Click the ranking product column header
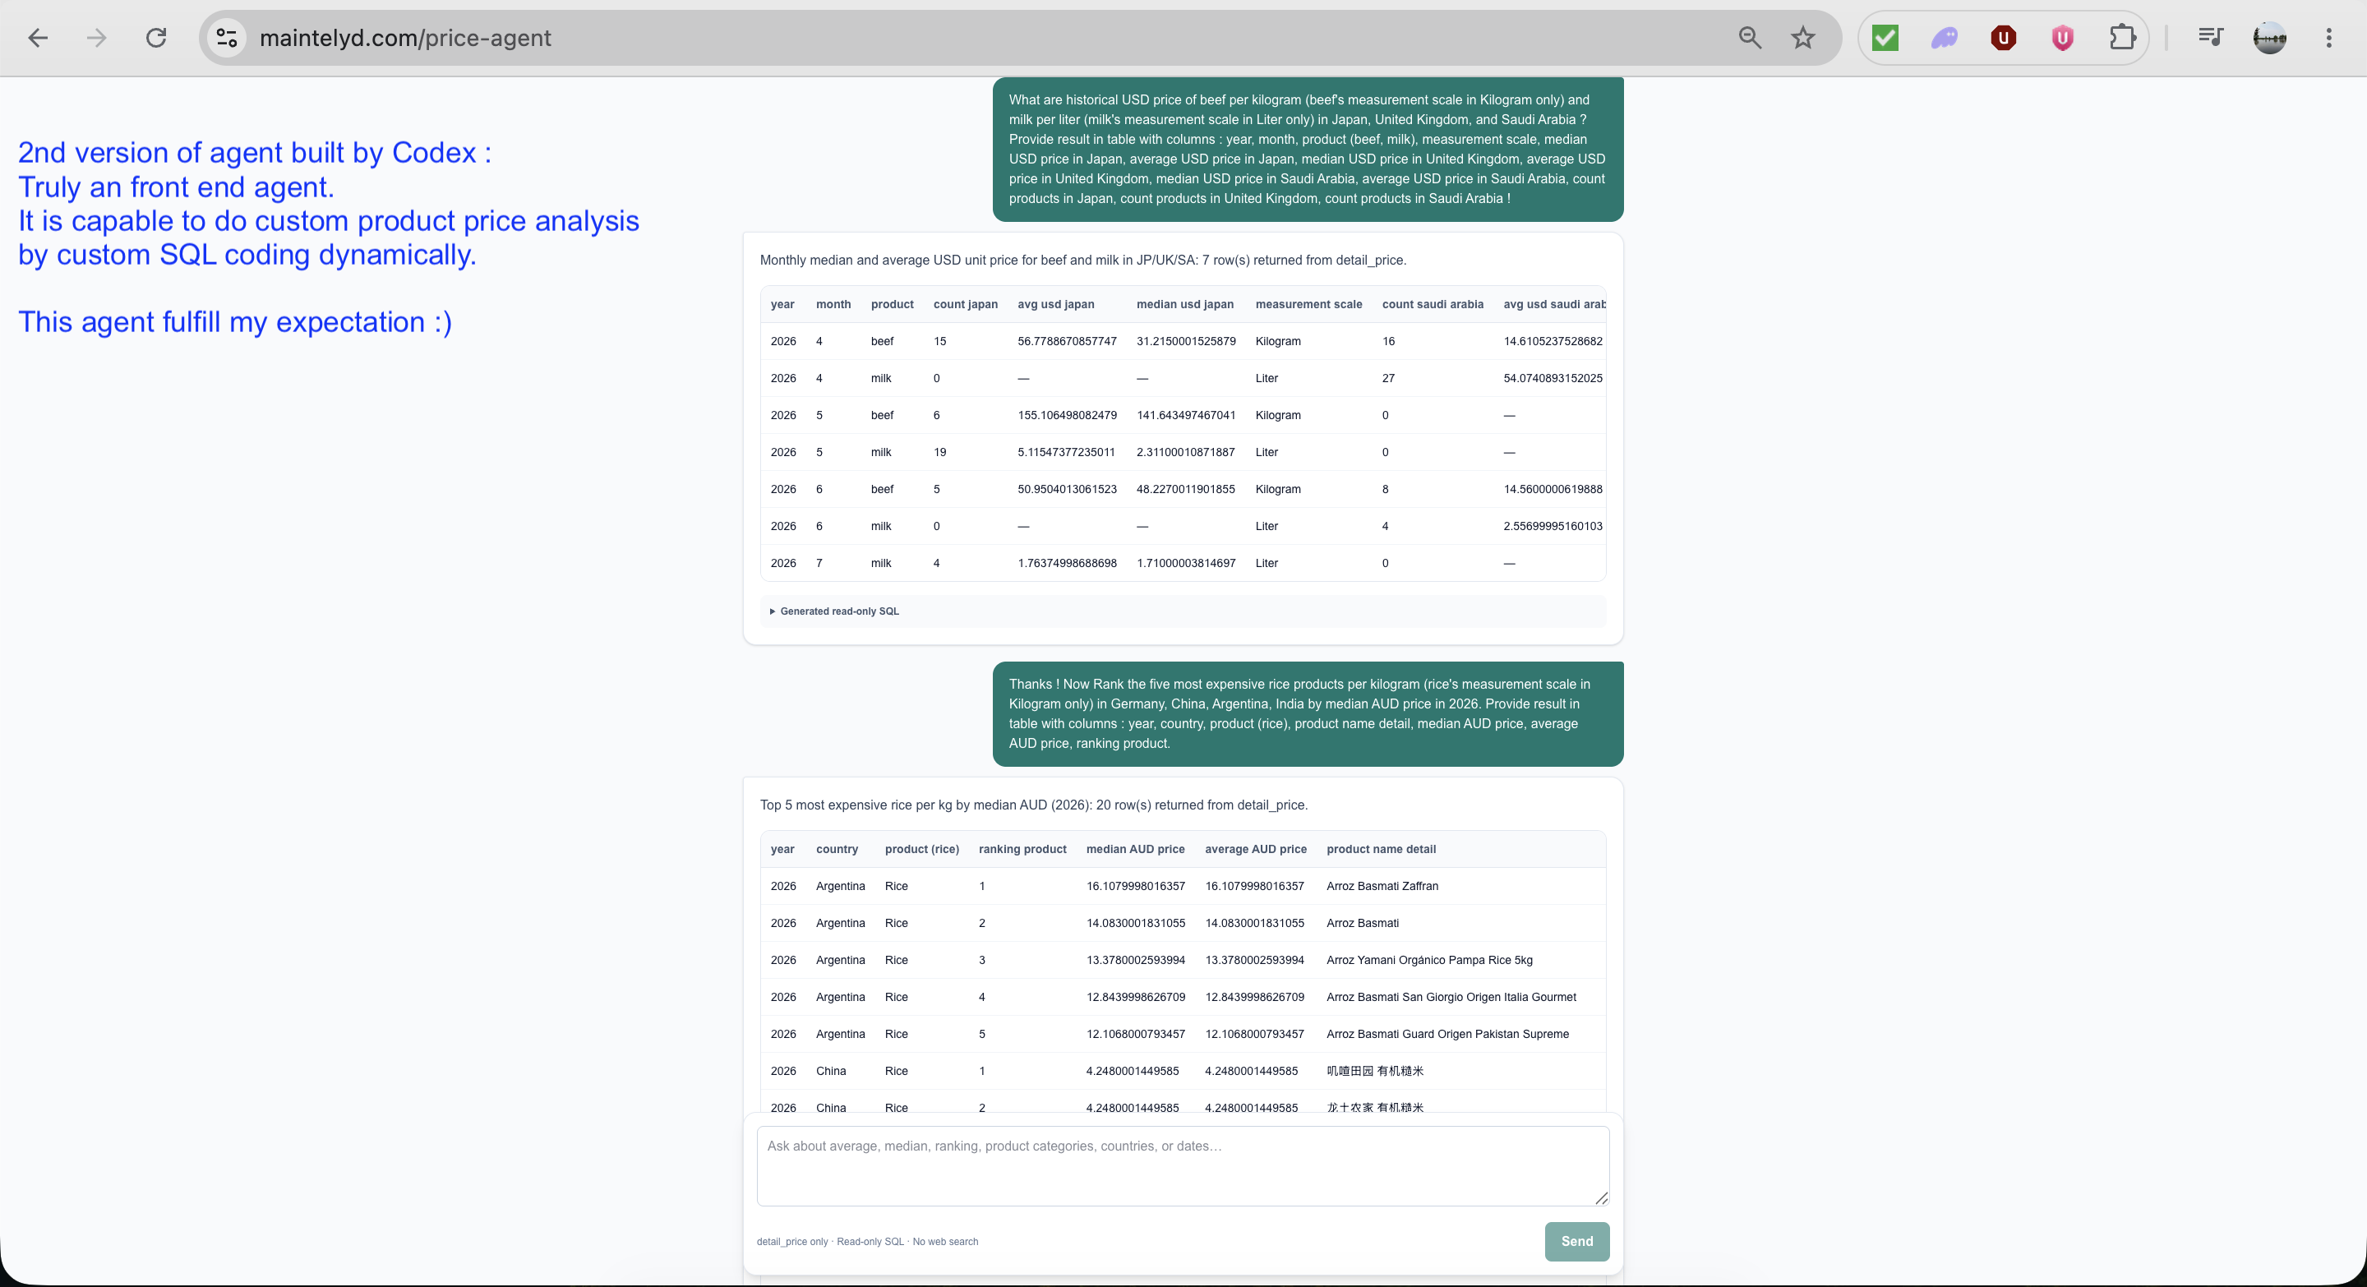The width and height of the screenshot is (2367, 1287). pos(1022,849)
